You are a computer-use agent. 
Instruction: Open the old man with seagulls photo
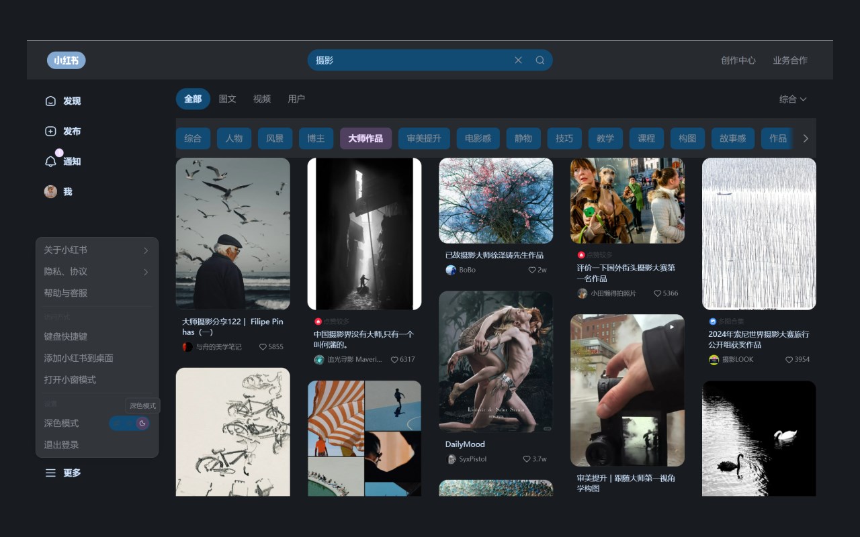[233, 234]
